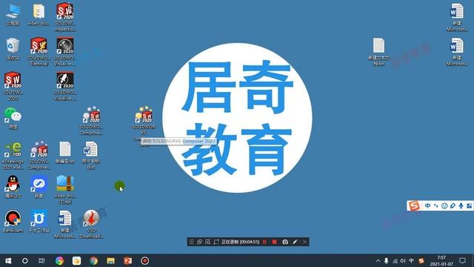Select the blue cloud-loop app shortcut
The image size is (474, 267).
click(x=39, y=187)
